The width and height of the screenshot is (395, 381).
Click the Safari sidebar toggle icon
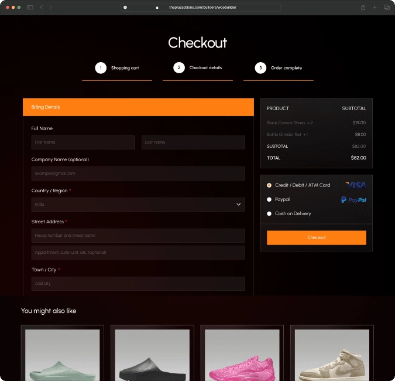(x=30, y=7)
